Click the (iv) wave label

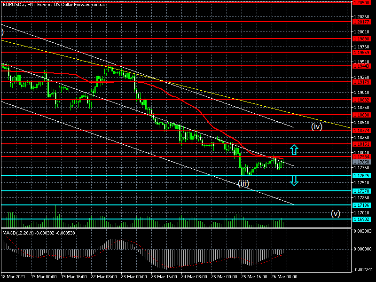click(x=316, y=126)
